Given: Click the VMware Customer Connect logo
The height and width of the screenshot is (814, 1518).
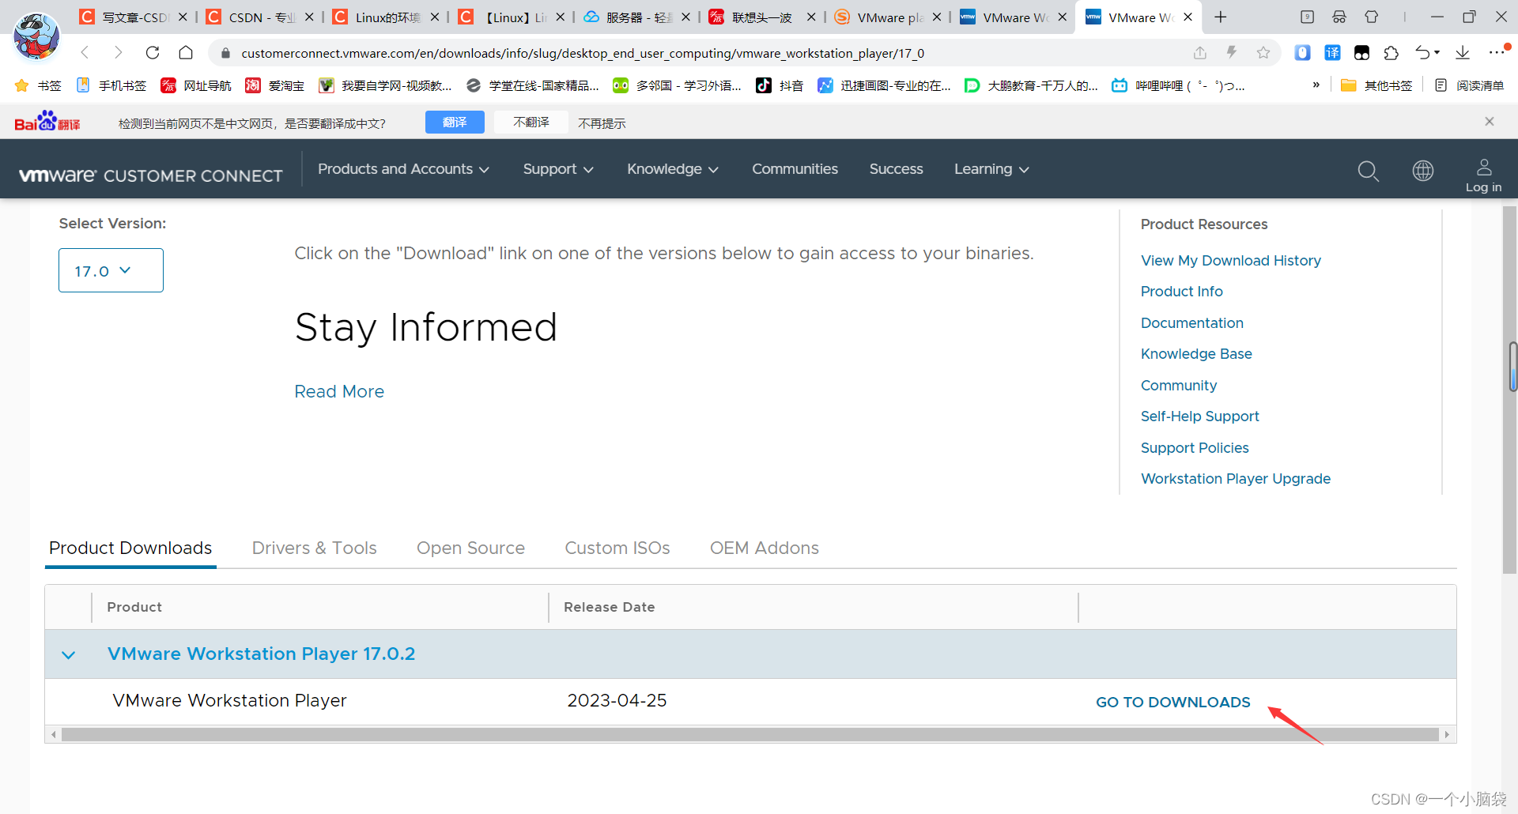Looking at the screenshot, I should (150, 175).
